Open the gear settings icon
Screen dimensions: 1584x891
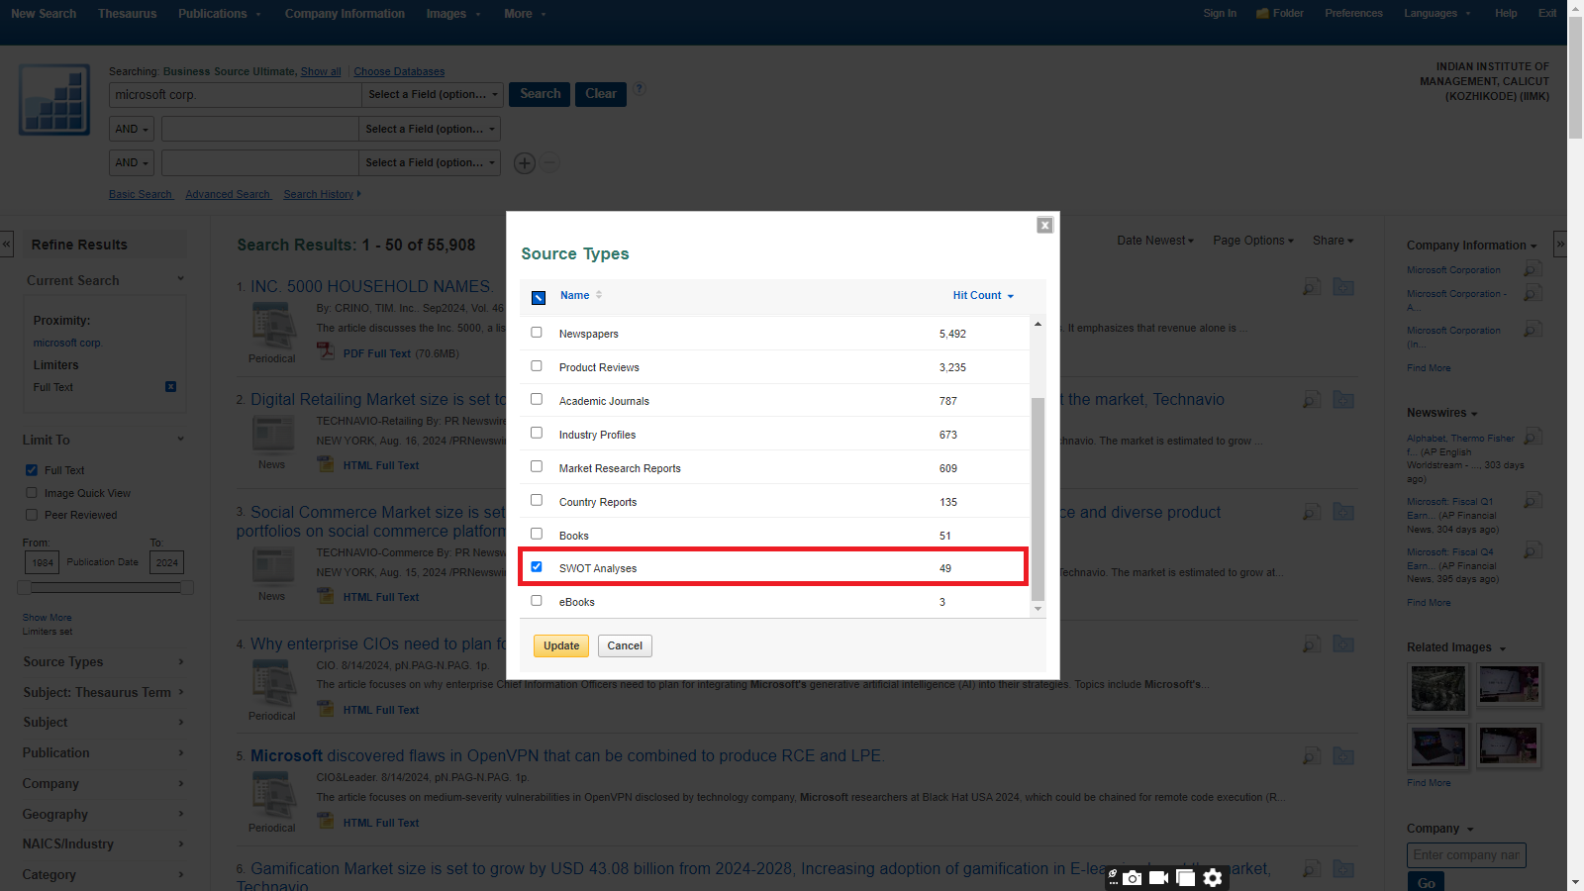tap(1213, 878)
